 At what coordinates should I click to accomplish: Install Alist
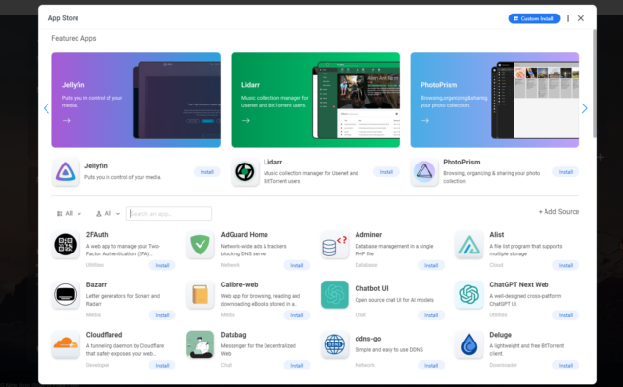[566, 265]
